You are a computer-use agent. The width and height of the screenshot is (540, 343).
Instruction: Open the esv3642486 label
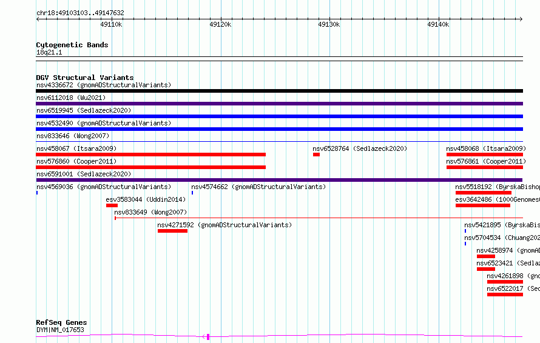(498, 199)
